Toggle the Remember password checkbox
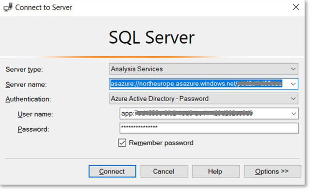 [122, 143]
